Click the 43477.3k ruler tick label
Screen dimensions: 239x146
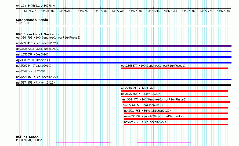pyautogui.click(x=135, y=11)
